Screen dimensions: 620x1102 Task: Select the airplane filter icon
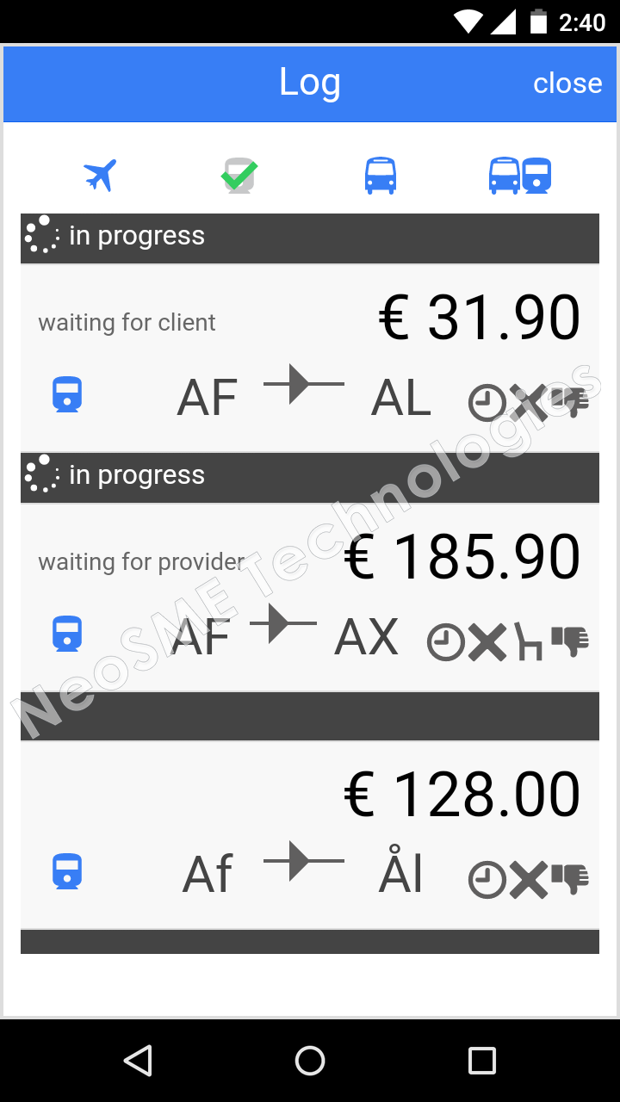click(100, 176)
